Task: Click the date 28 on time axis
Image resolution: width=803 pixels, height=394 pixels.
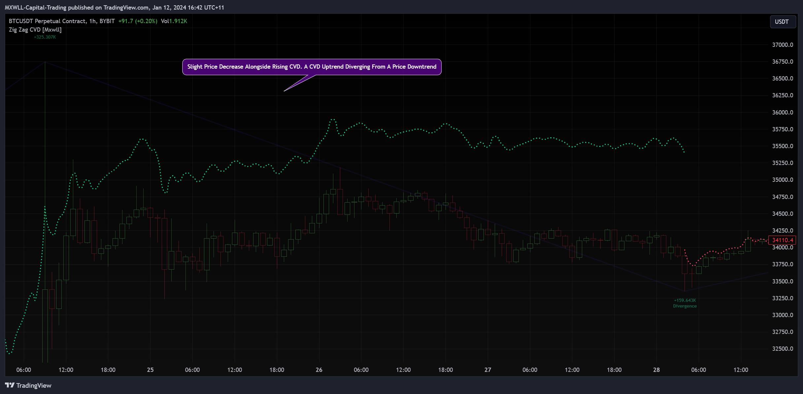Action: click(x=656, y=370)
